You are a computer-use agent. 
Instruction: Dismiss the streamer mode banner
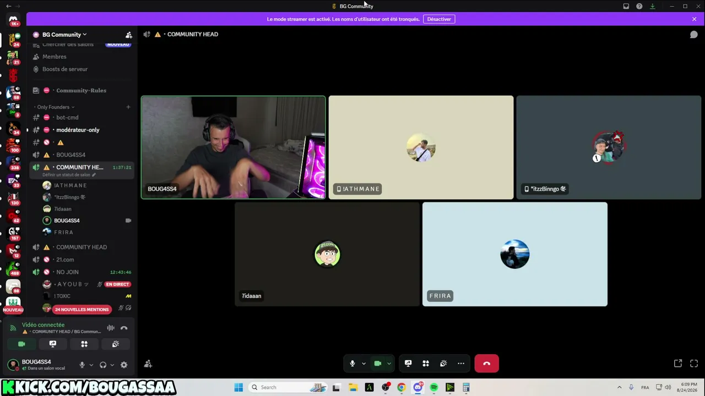(x=694, y=19)
